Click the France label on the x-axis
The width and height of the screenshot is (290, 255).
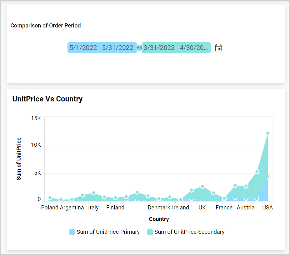point(224,207)
